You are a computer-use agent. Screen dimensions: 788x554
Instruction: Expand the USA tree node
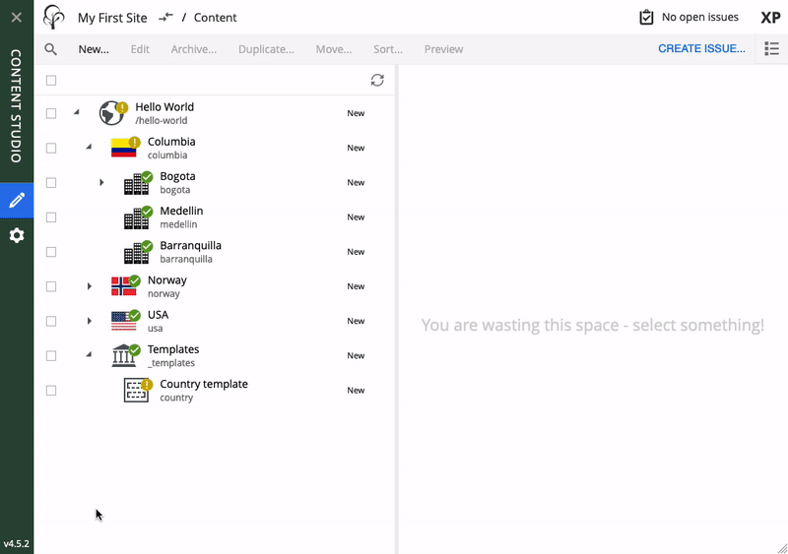[89, 321]
